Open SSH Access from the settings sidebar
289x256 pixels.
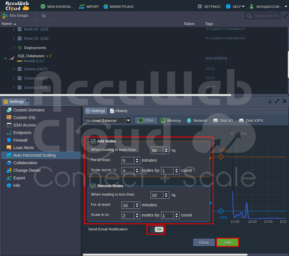24,125
